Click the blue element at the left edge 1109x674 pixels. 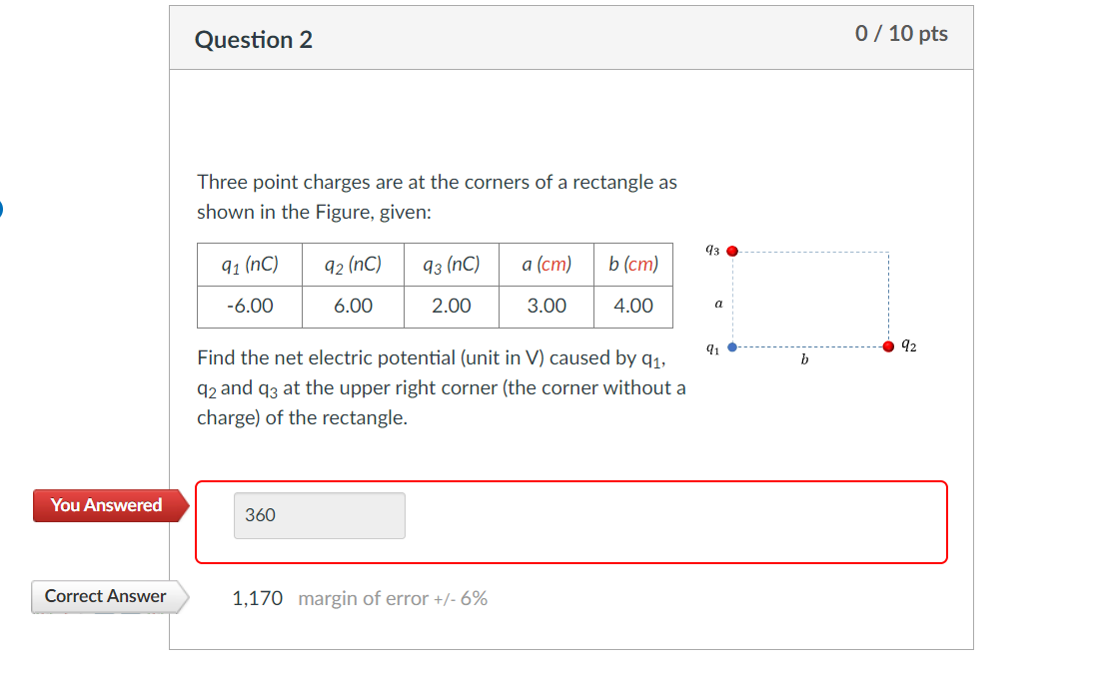(x=2, y=208)
